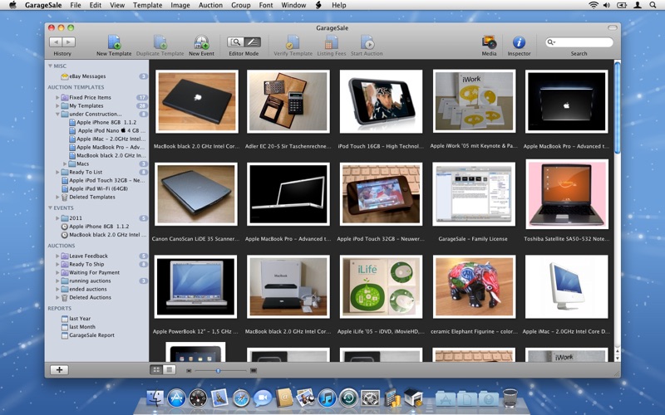
Task: Switch Editor Mode to preview (magnifier)
Action: [x=235, y=42]
